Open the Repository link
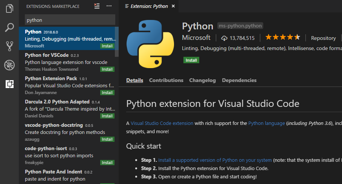 pos(324,38)
